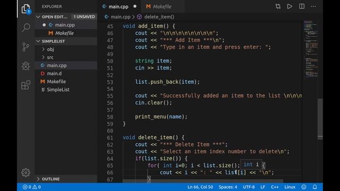Open the Search view icon
Image resolution: width=340 pixels, height=191 pixels.
26,28
